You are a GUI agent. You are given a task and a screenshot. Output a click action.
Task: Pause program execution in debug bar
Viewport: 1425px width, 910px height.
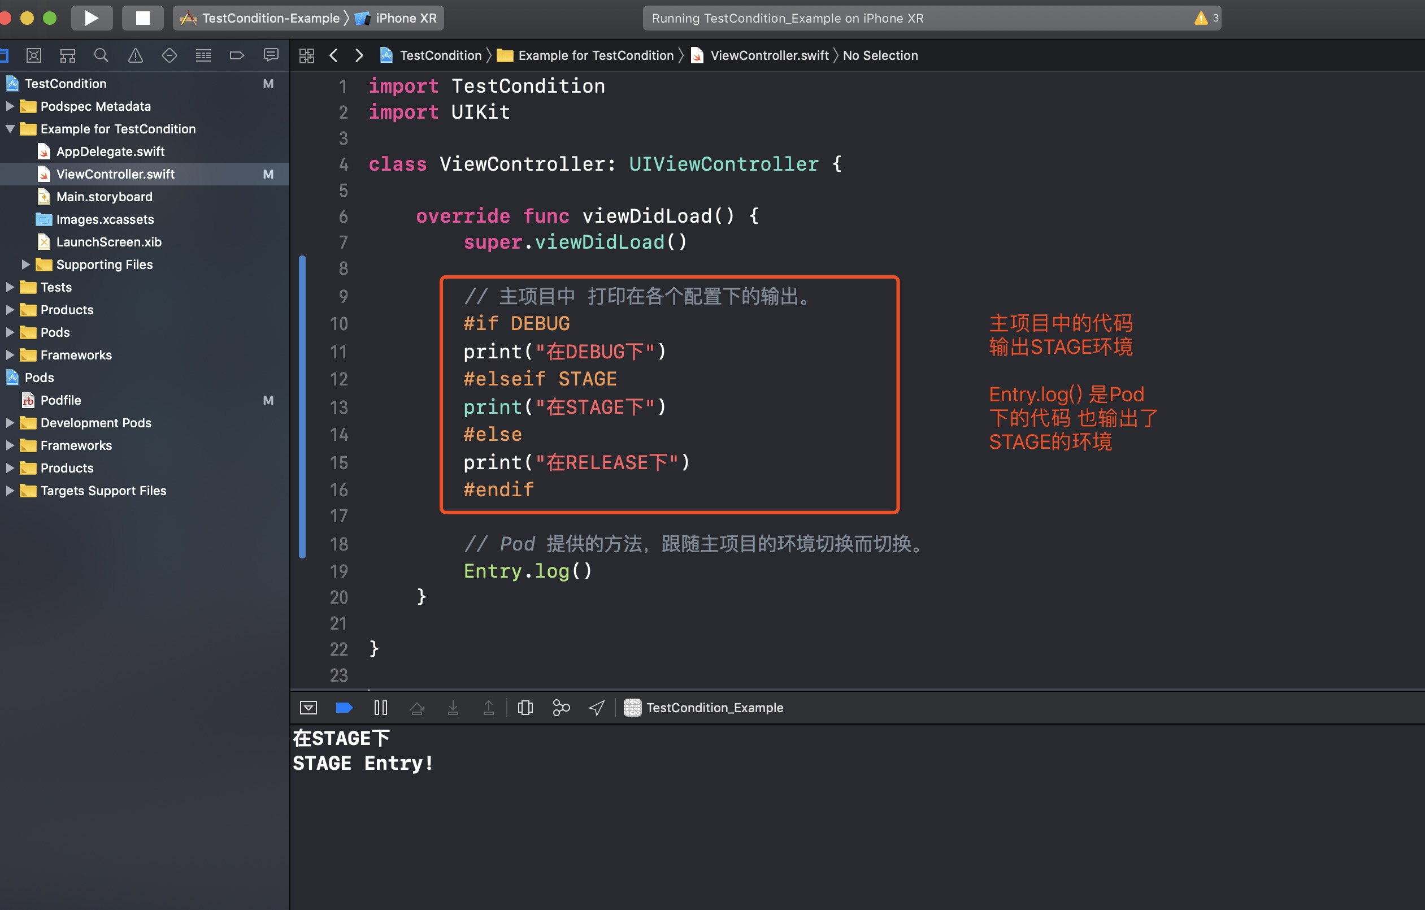coord(380,708)
